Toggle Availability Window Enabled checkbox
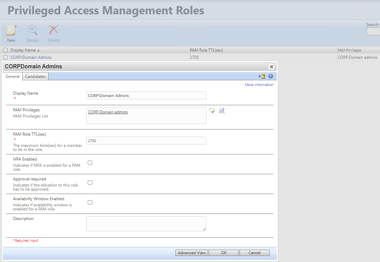Viewport: 380px width, 262px height. (x=90, y=203)
